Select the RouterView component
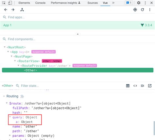The width and height of the screenshot is (155, 140). [x=28, y=61]
